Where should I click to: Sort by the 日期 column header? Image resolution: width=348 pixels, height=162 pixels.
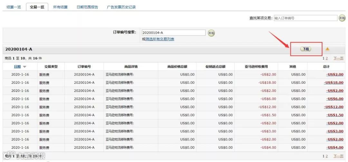pos(17,67)
